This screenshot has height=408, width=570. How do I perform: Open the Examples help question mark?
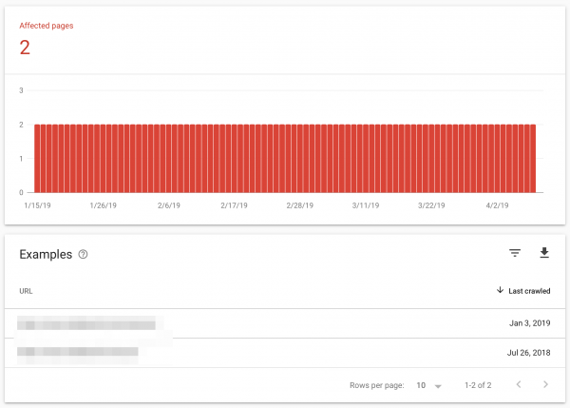click(x=84, y=254)
